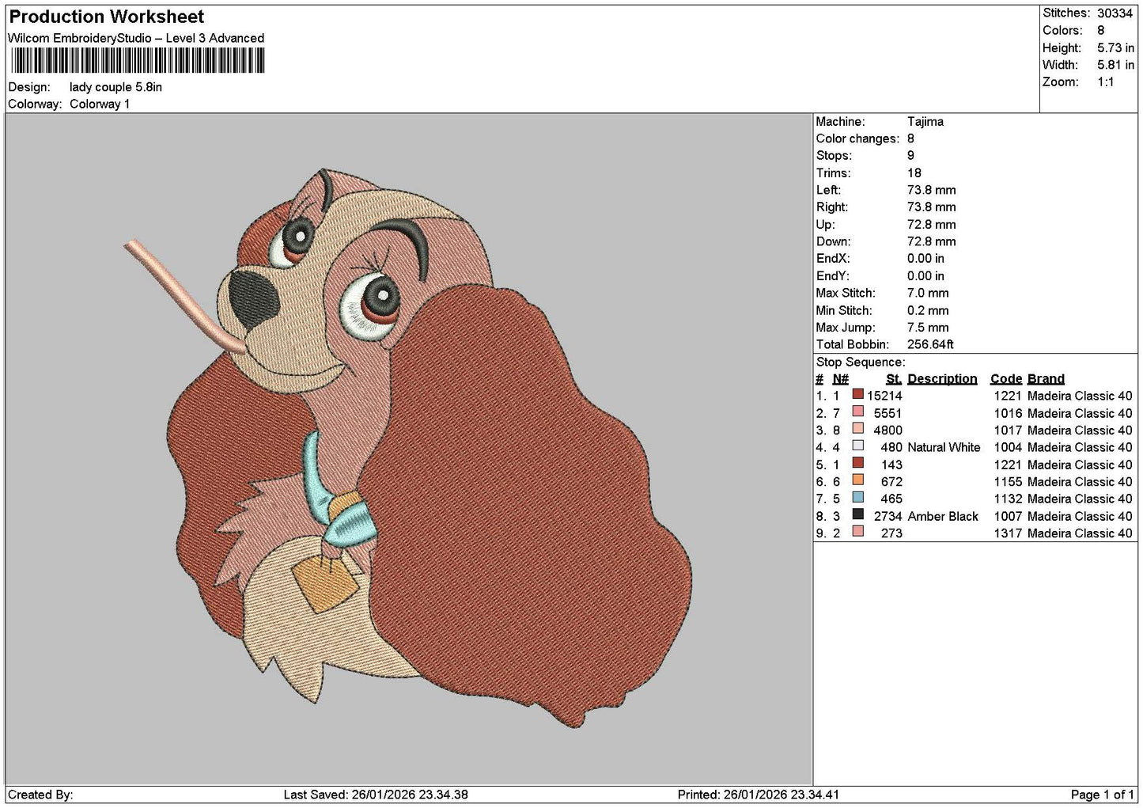Screen dimensions: 1143x808
Task: Click the pink swatch for code 1016
Action: pos(857,413)
